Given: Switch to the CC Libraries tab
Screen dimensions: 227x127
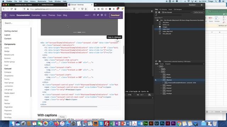Looking at the screenshot, I should [x=163, y=10].
